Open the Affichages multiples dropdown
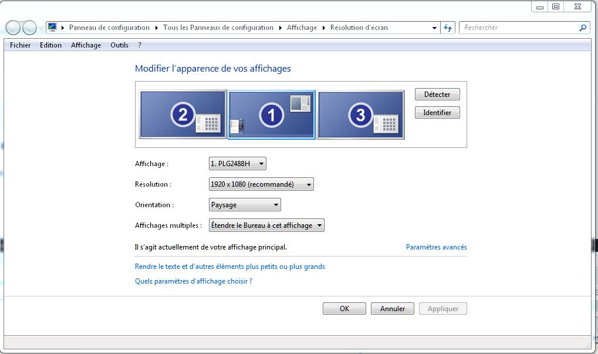This screenshot has width=598, height=354. [x=266, y=225]
